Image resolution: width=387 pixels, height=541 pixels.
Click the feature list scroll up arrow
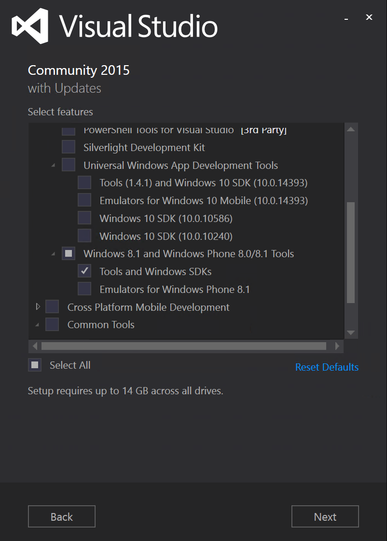[x=351, y=129]
